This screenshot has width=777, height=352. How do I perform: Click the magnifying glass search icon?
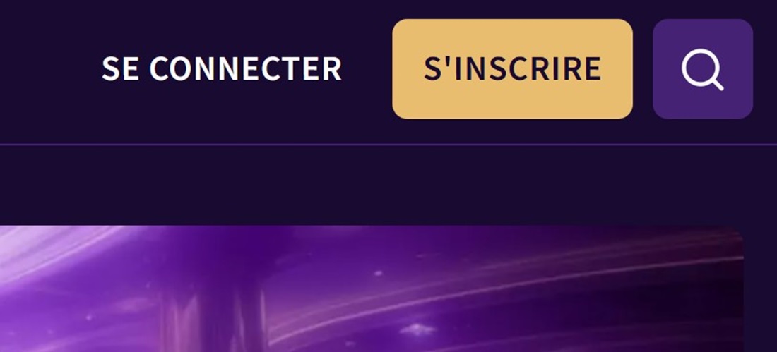tap(702, 69)
